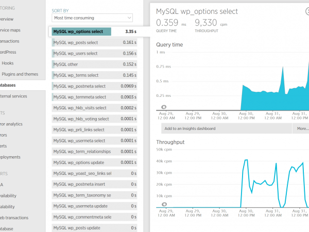Select MySQL wp_postmeta select query row

tap(95, 86)
